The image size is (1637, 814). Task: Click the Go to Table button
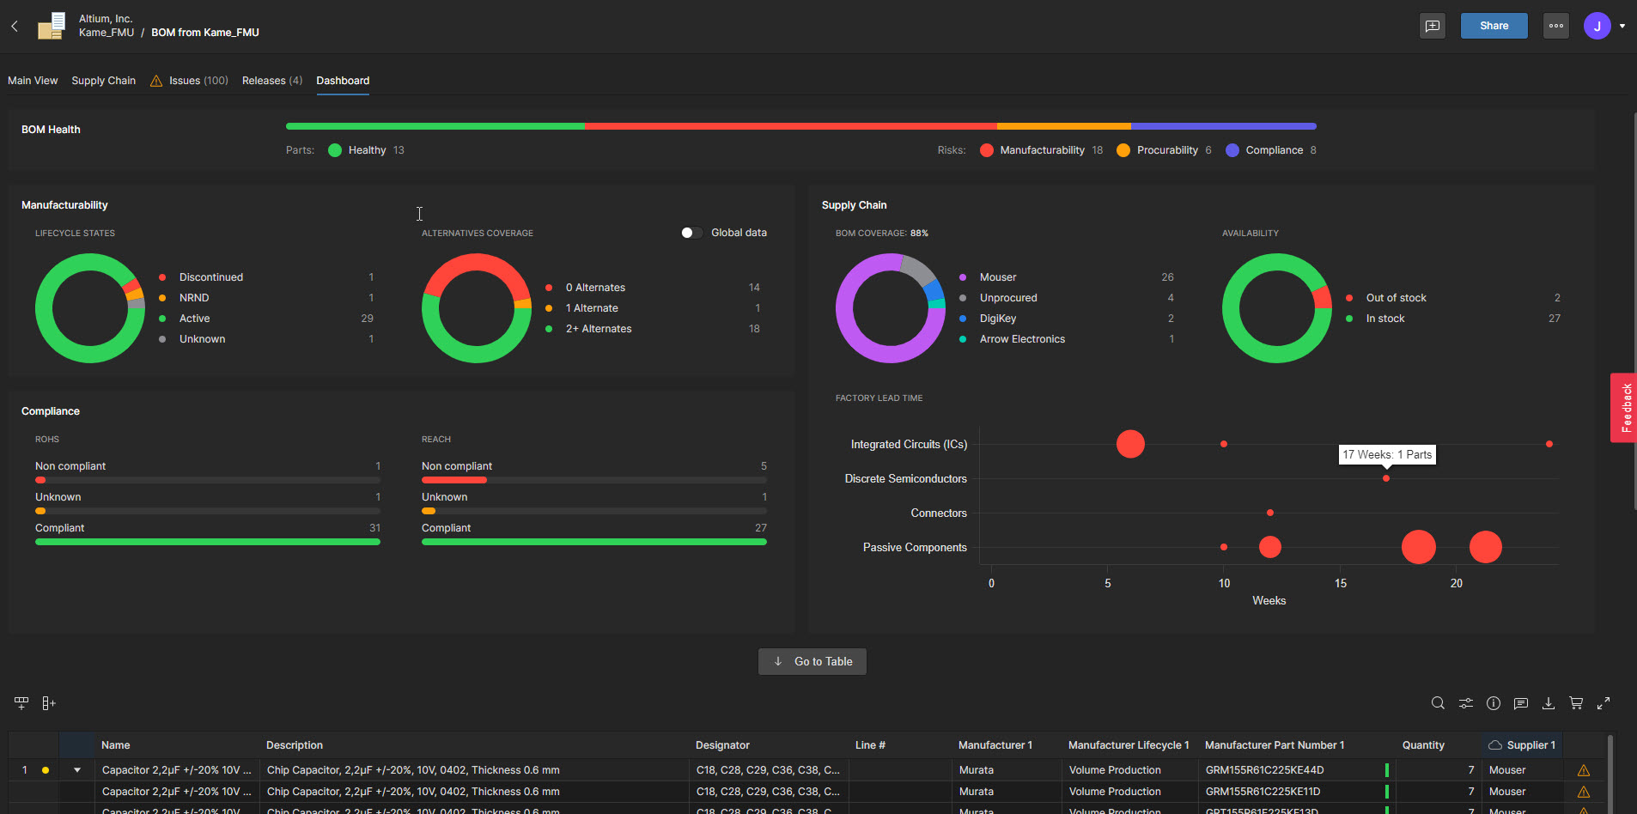(x=812, y=661)
